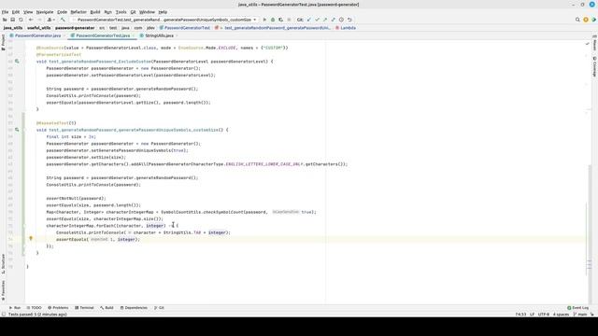Viewport: 598px width, 336px height.
Task: Click the inspections checkmark widget in editor
Action: 588,44
